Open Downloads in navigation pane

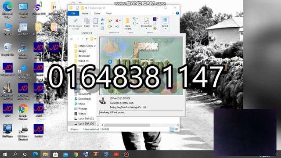click(83, 99)
